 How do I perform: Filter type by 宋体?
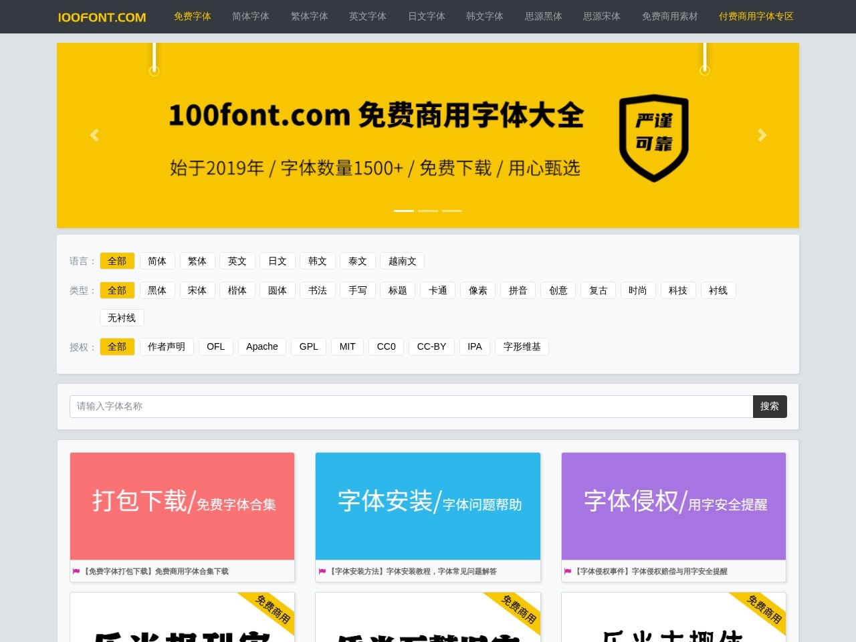coord(197,290)
